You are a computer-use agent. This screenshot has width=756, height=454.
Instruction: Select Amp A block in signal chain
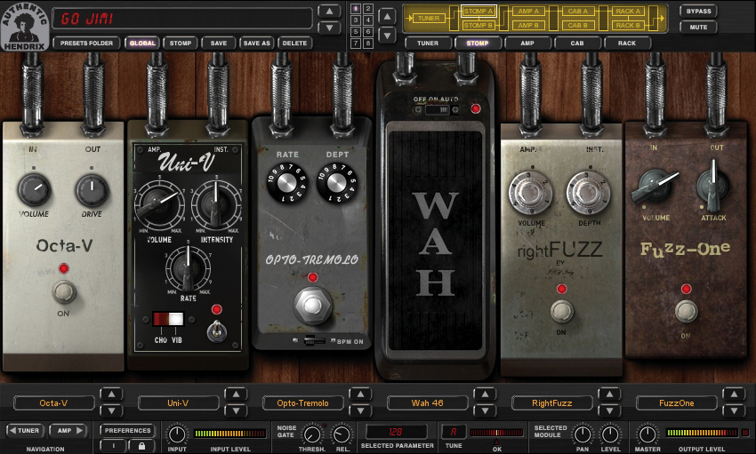point(528,11)
